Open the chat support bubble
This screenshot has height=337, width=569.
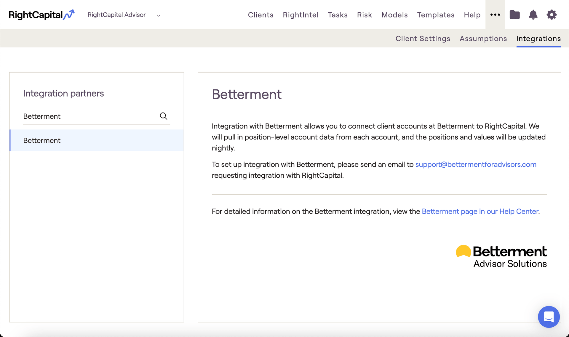[549, 317]
